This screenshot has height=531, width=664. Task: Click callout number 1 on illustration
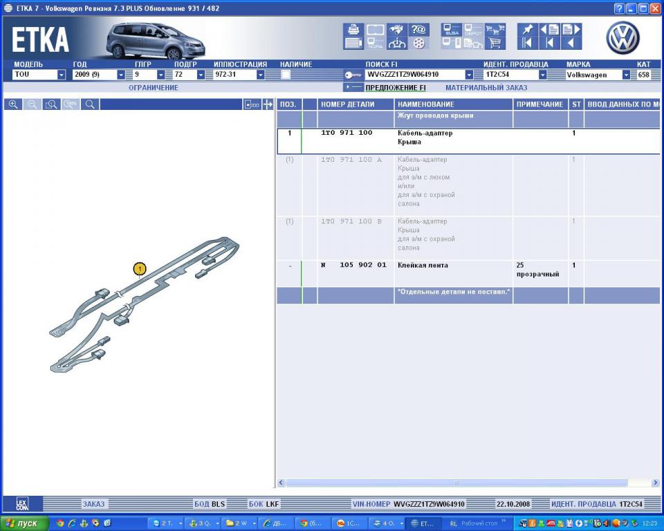pyautogui.click(x=140, y=269)
